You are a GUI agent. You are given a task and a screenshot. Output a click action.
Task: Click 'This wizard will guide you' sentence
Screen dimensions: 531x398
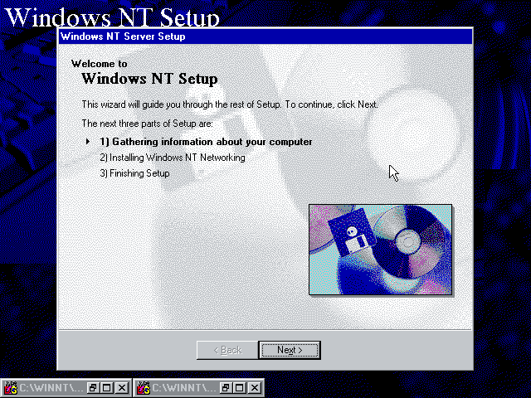230,104
